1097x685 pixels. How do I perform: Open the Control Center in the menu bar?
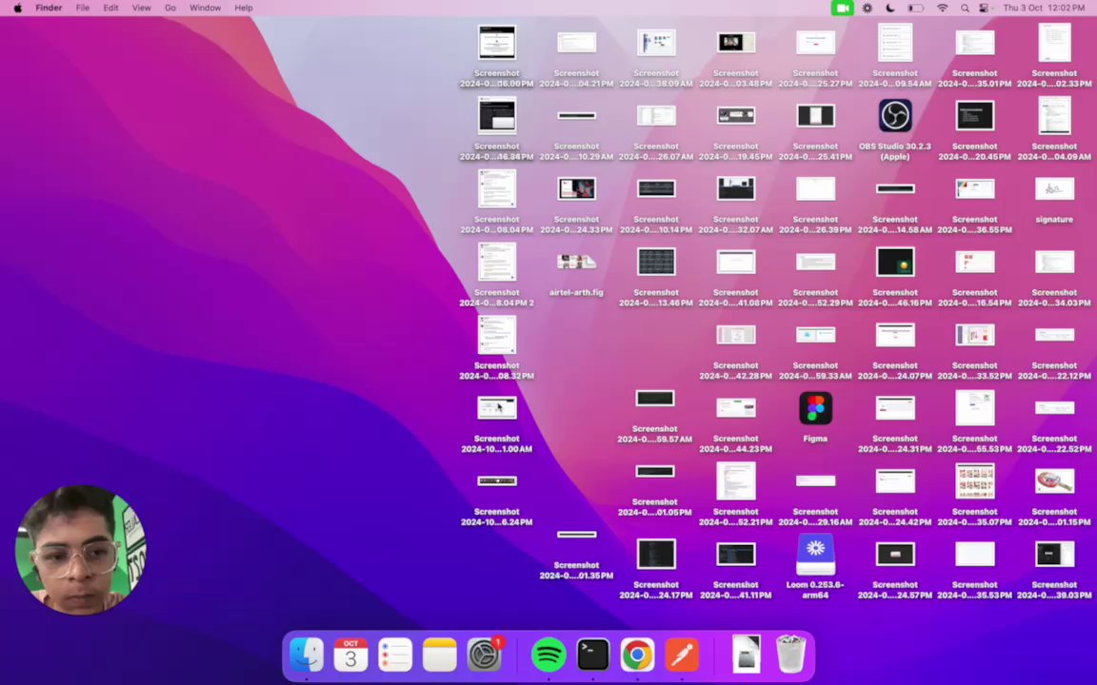coord(984,8)
